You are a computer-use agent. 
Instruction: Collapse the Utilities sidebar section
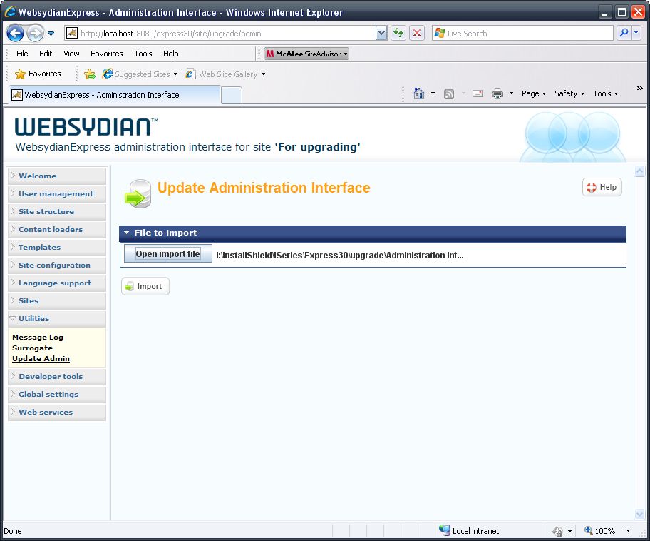[x=57, y=319]
